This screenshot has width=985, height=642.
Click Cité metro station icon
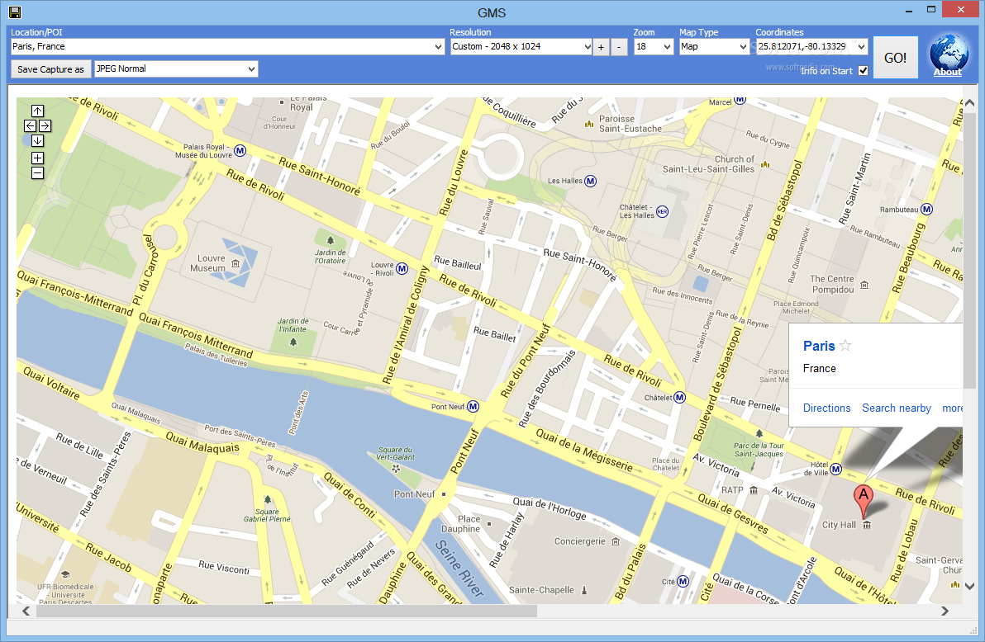683,582
